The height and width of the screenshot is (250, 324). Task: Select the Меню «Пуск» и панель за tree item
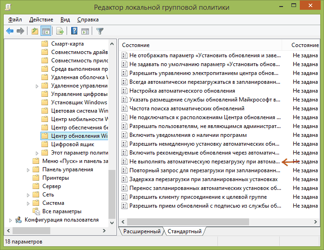coord(75,161)
